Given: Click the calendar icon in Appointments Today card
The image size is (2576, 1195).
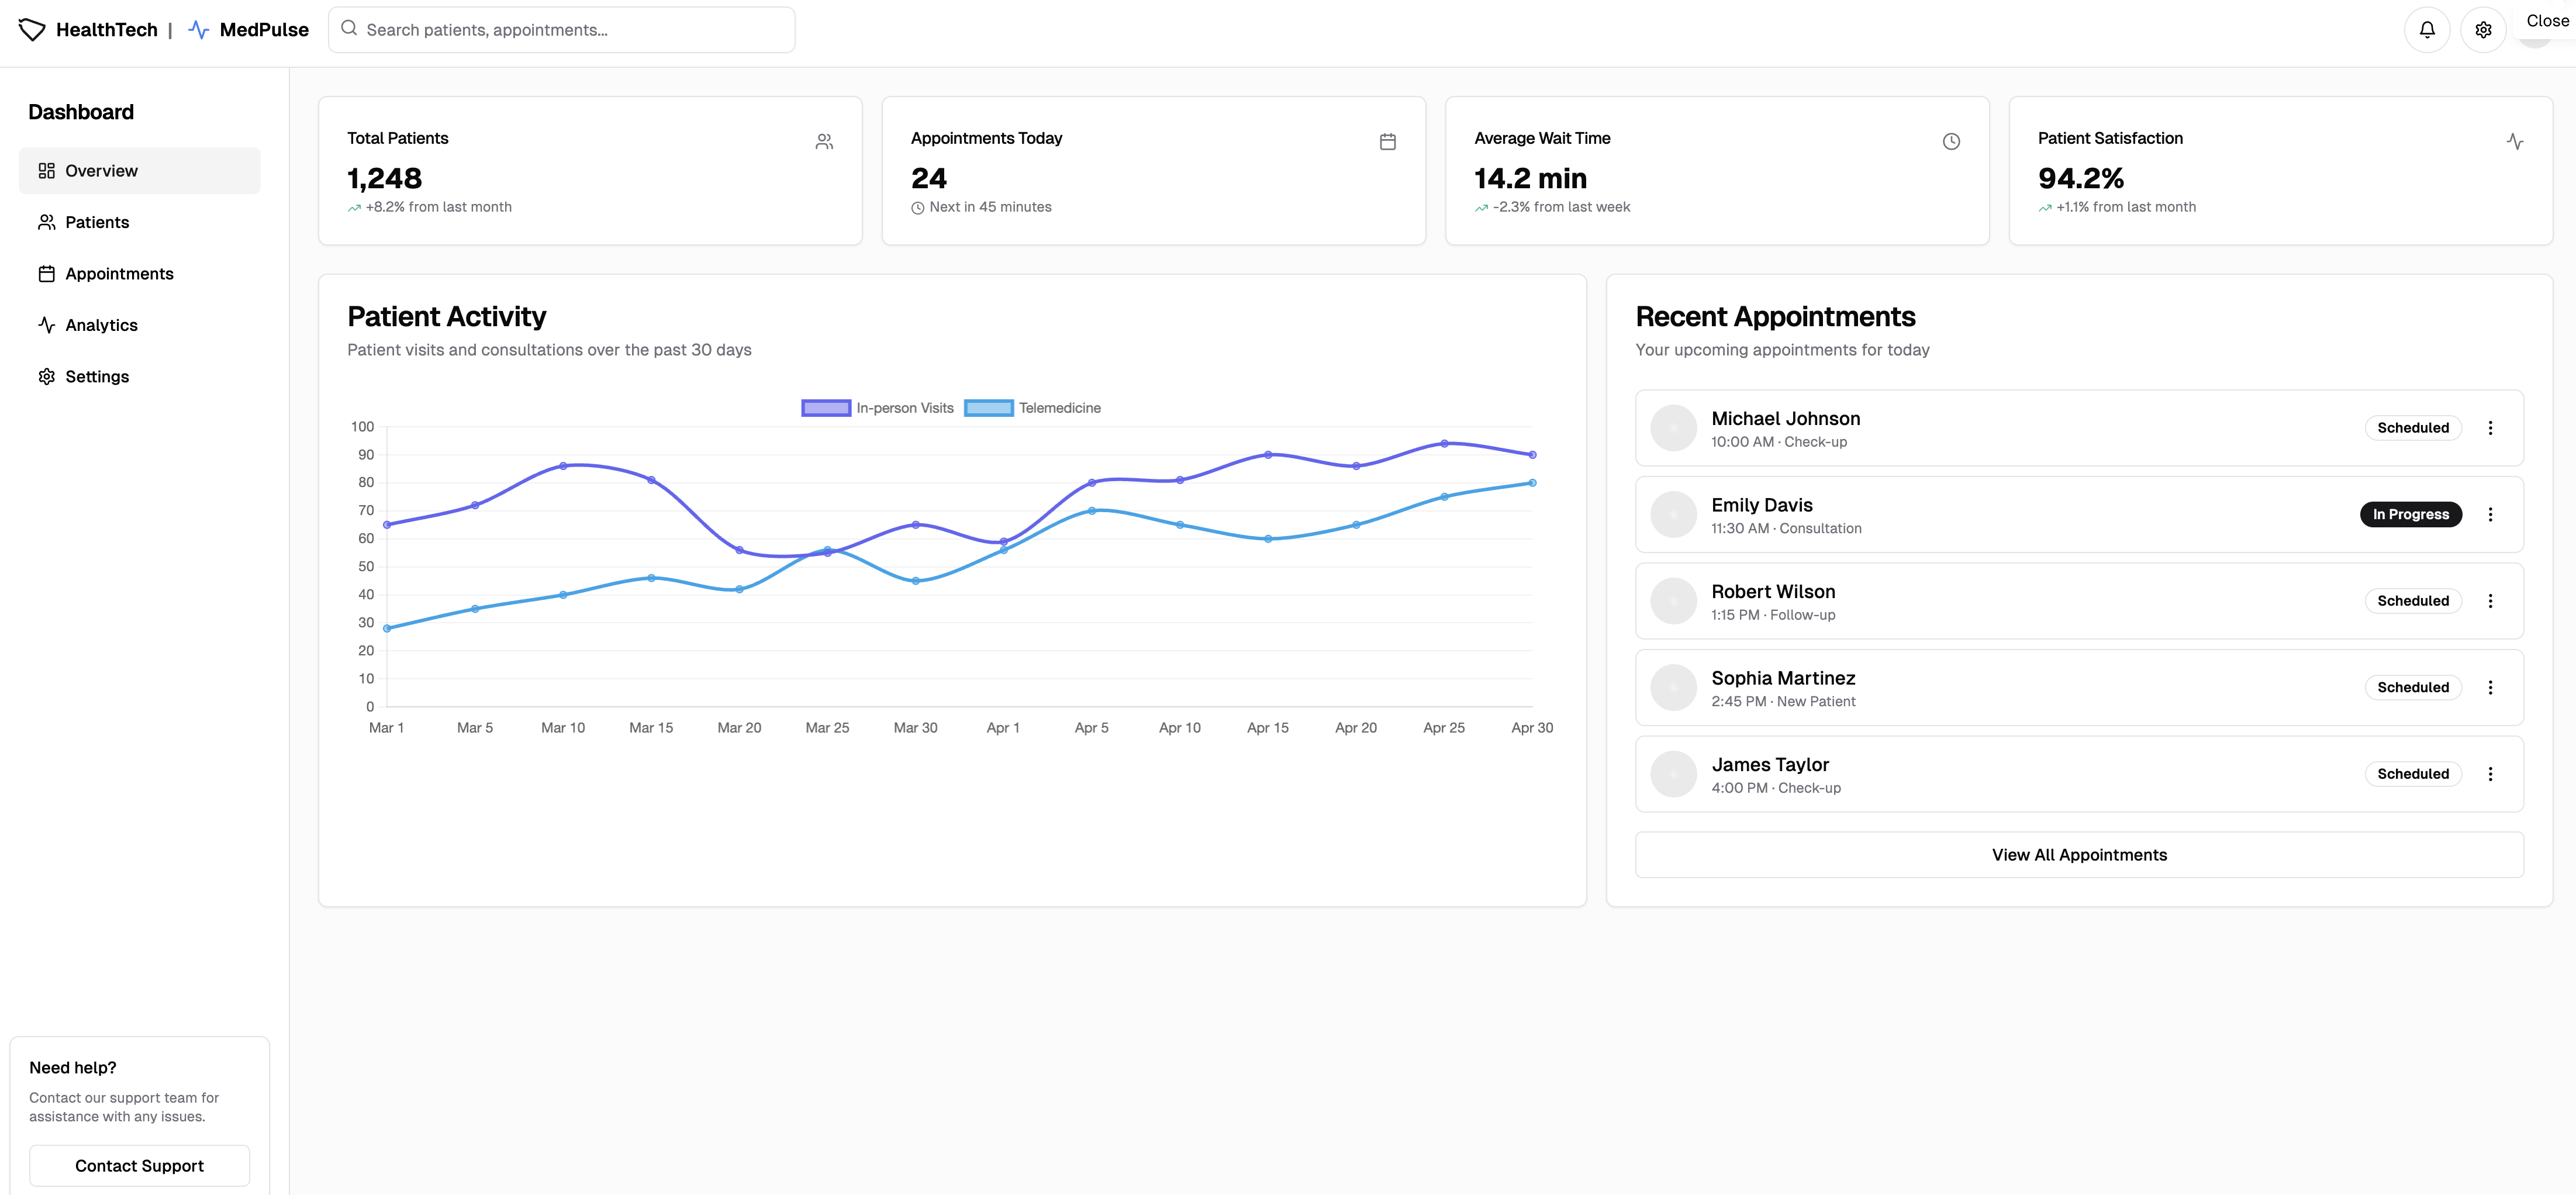Looking at the screenshot, I should (1387, 142).
